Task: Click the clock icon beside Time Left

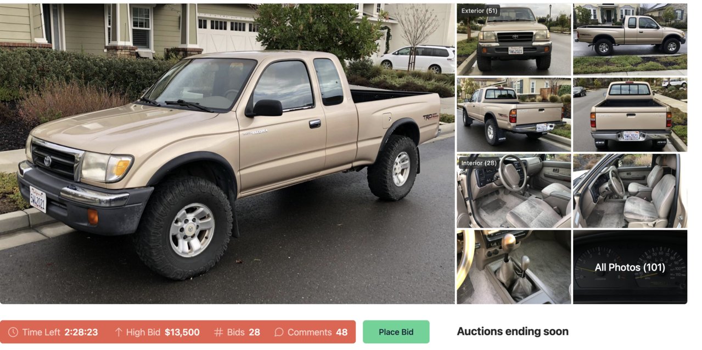Action: click(13, 332)
